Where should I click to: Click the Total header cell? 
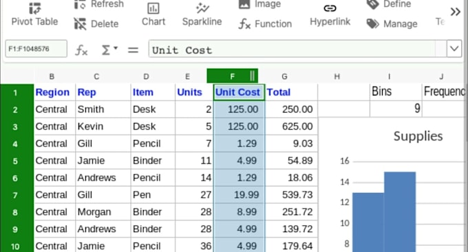(x=291, y=92)
